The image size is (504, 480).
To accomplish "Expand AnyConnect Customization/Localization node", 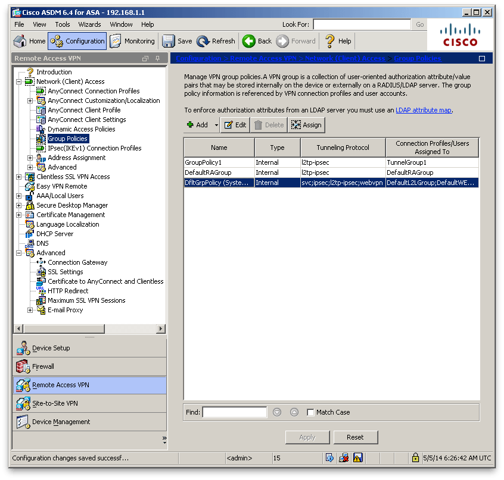I will click(x=30, y=101).
